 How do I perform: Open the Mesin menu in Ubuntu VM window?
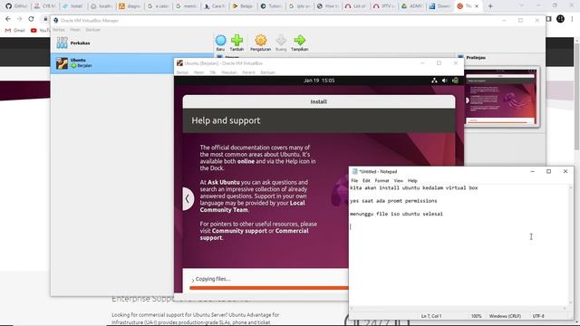[199, 72]
